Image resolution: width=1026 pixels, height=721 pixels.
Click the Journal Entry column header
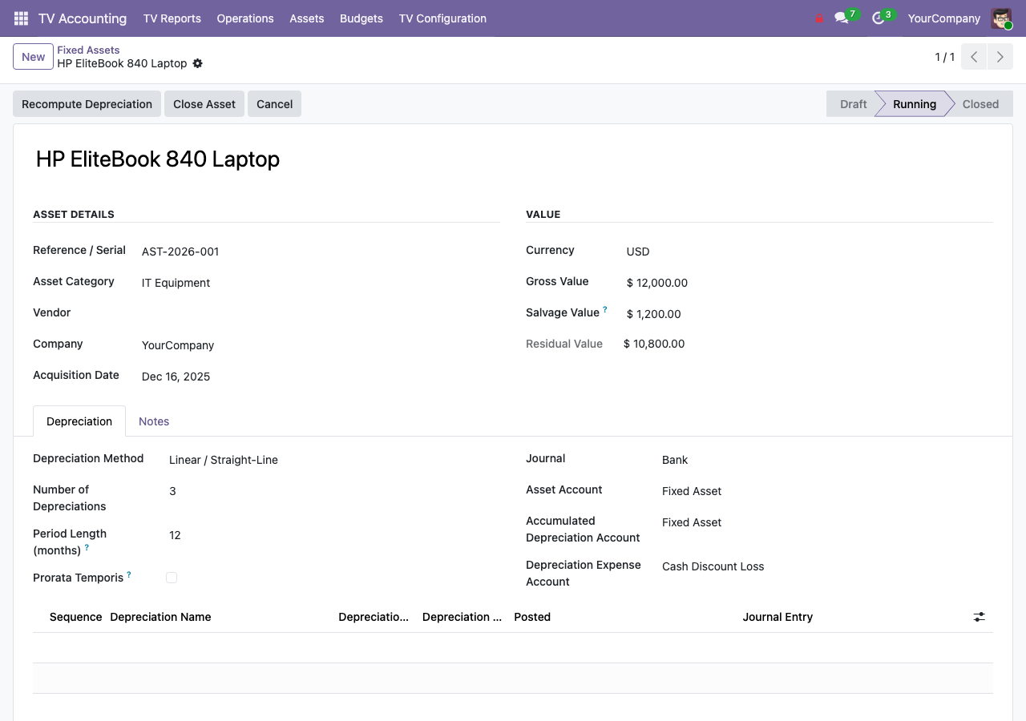pyautogui.click(x=778, y=617)
